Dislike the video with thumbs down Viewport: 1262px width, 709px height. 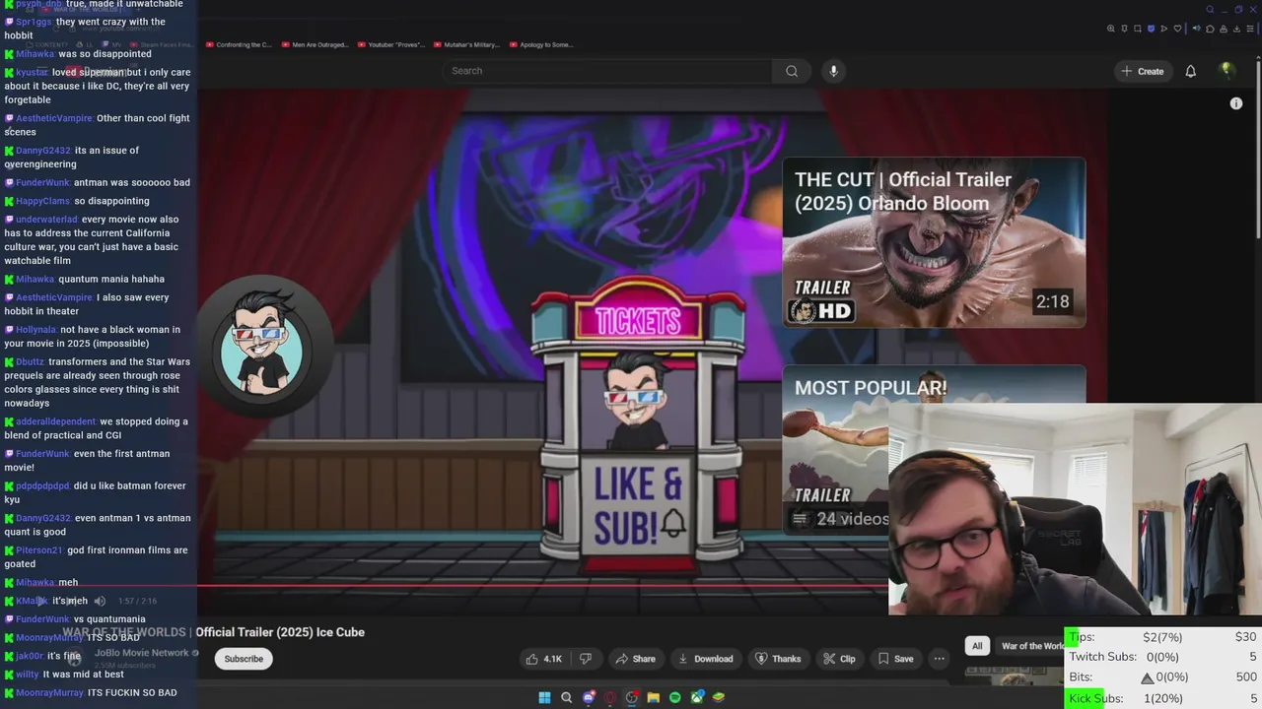[585, 659]
